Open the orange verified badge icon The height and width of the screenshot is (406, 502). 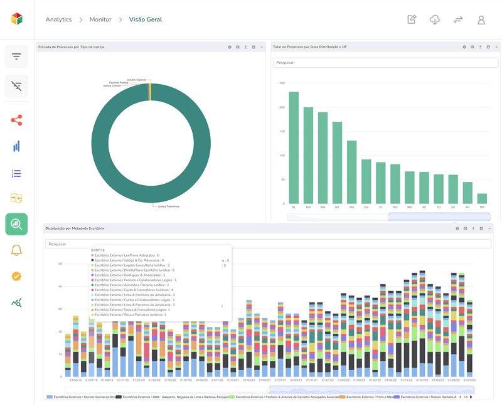click(x=16, y=276)
